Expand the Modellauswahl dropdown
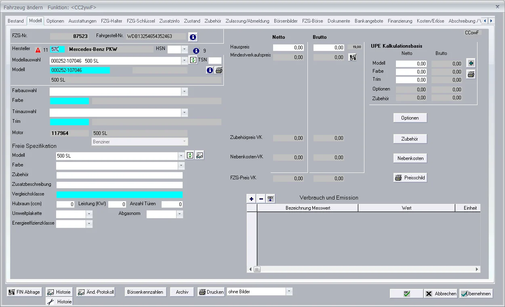505x307 pixels. pyautogui.click(x=185, y=61)
